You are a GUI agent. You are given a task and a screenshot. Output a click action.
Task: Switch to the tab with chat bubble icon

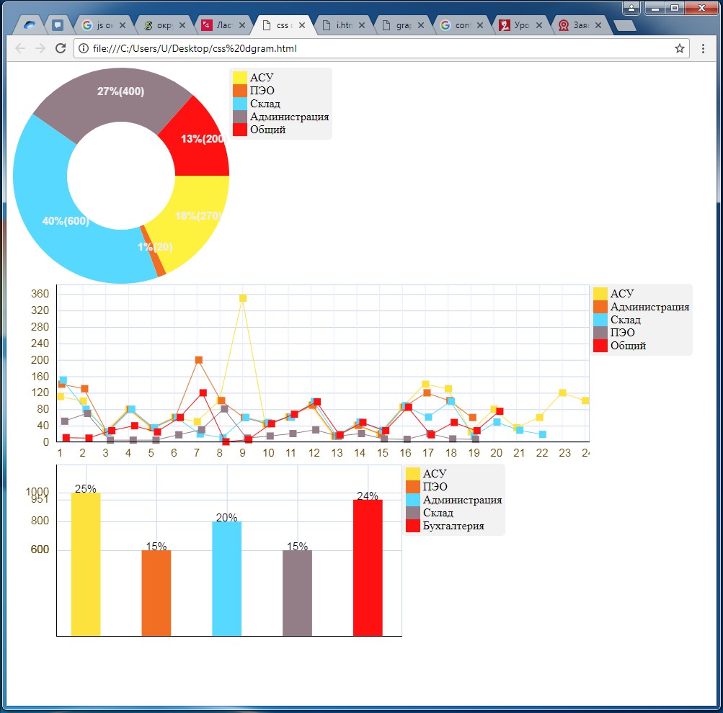pyautogui.click(x=57, y=25)
